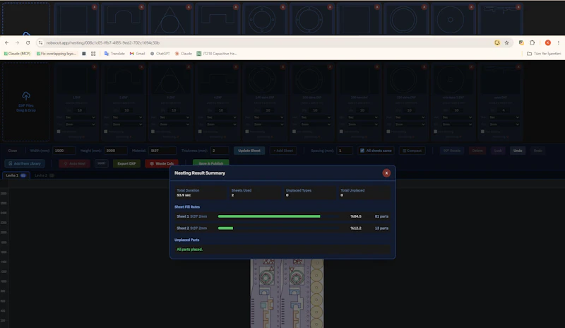The image size is (565, 328).
Task: Toggle the checkbox on the 1.DXF card
Action: 59,131
